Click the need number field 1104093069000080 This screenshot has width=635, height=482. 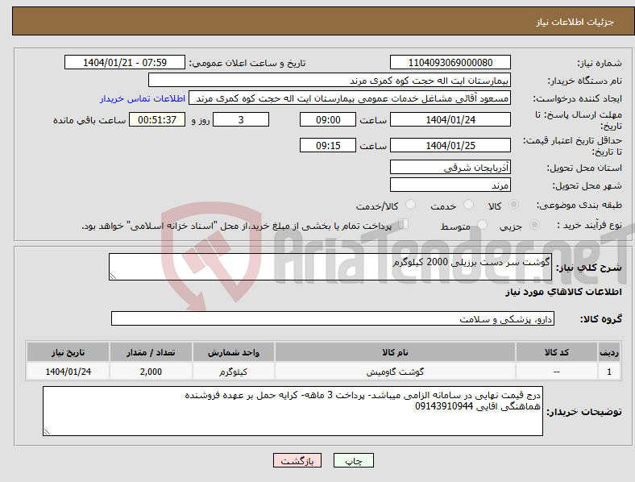[450, 62]
